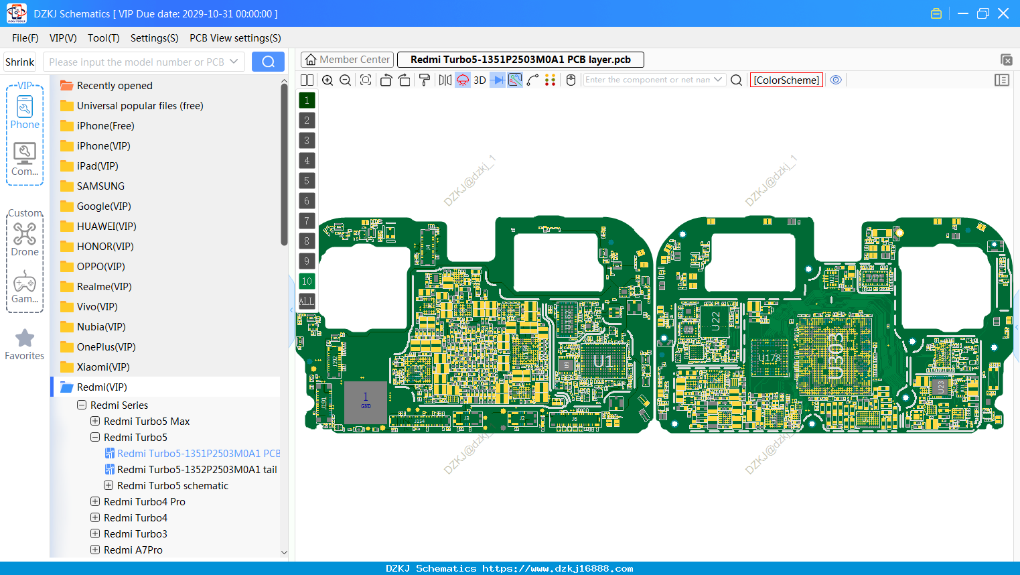Image resolution: width=1020 pixels, height=575 pixels.
Task: Click the blue model search button
Action: pyautogui.click(x=268, y=62)
